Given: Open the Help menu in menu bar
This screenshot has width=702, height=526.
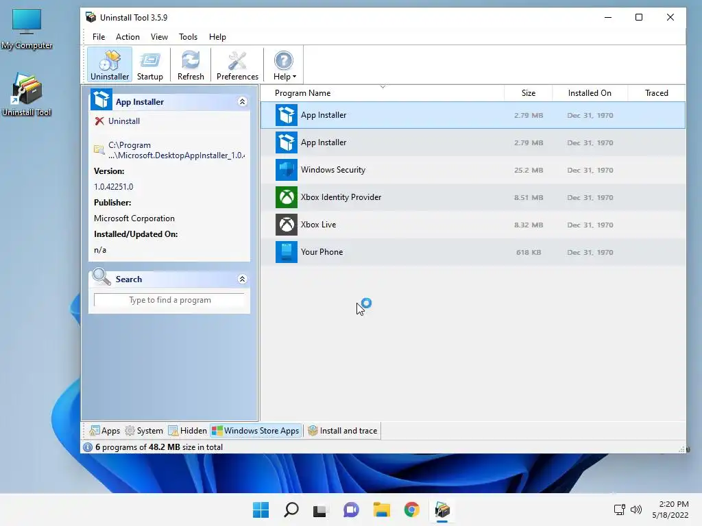Looking at the screenshot, I should (x=217, y=37).
